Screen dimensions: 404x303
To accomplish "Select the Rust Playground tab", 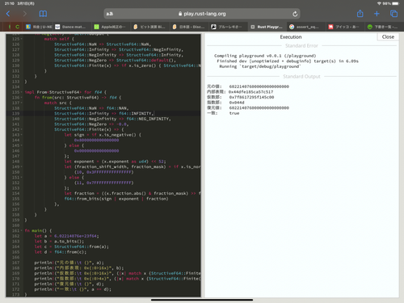I will (x=267, y=27).
